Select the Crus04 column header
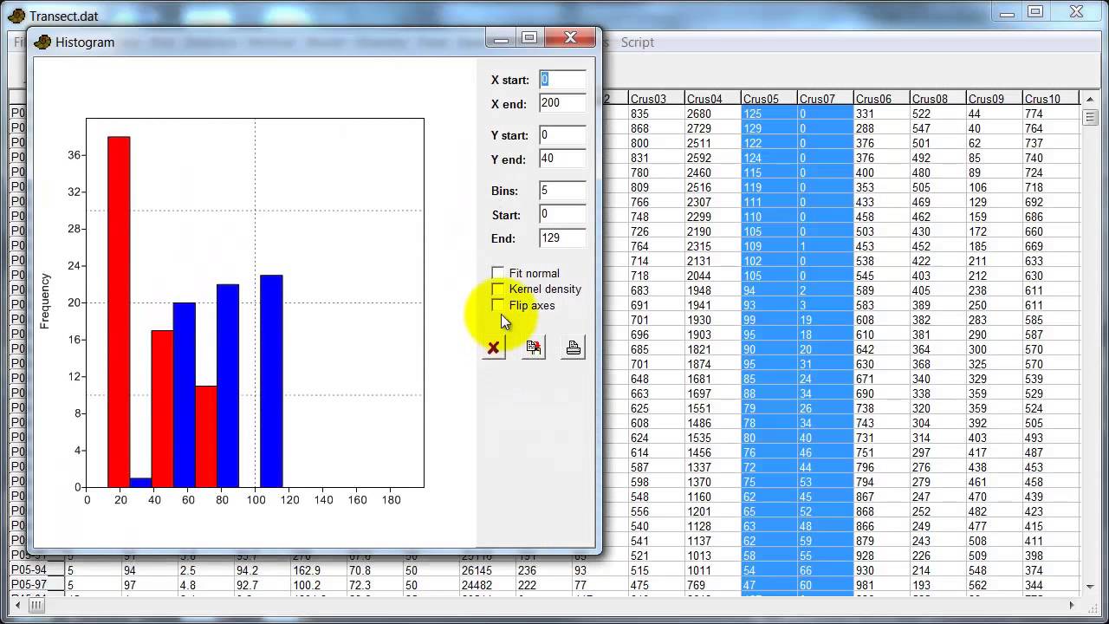The width and height of the screenshot is (1109, 624). point(713,99)
